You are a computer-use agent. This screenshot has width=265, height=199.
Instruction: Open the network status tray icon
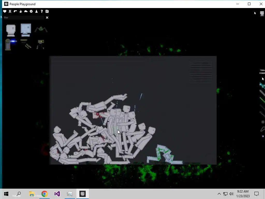pos(225,194)
